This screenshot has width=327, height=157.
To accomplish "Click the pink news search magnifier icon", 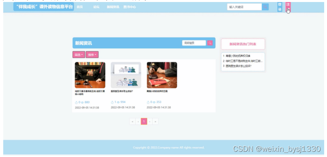I will click(x=210, y=43).
